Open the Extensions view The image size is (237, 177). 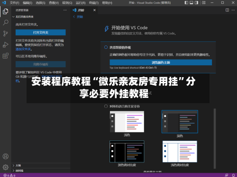pos(6,56)
